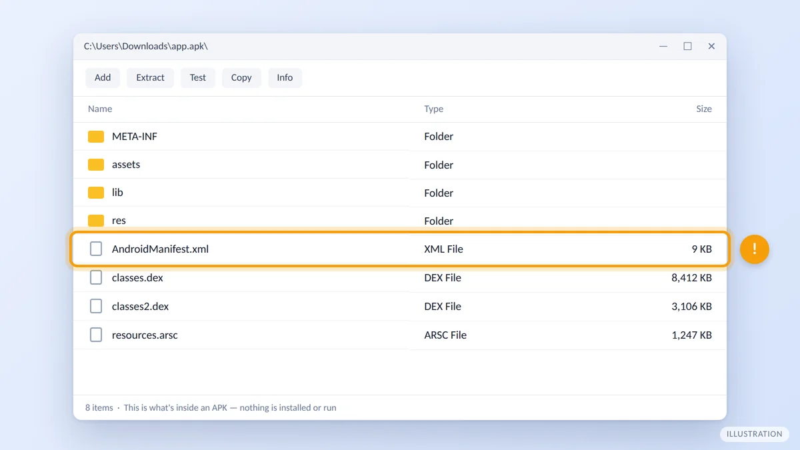Click the Folder type for assets row

click(x=439, y=165)
